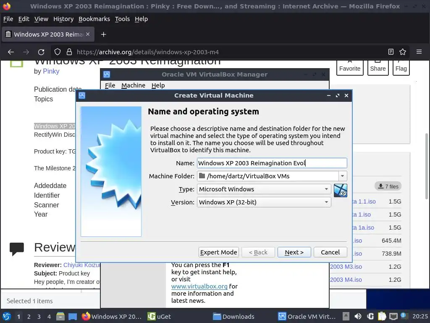This screenshot has height=323, width=430.
Task: Open the file manager taskbar icon
Action: tap(60, 316)
